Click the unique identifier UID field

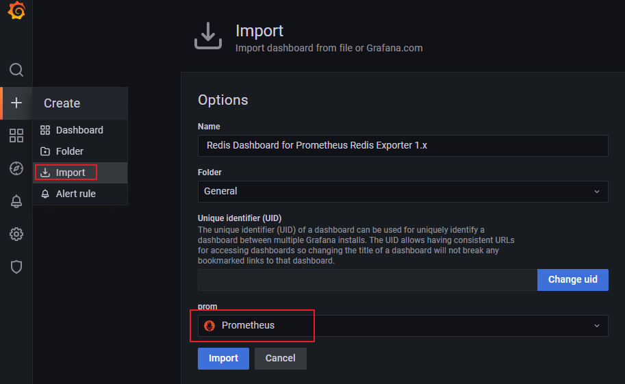point(368,279)
